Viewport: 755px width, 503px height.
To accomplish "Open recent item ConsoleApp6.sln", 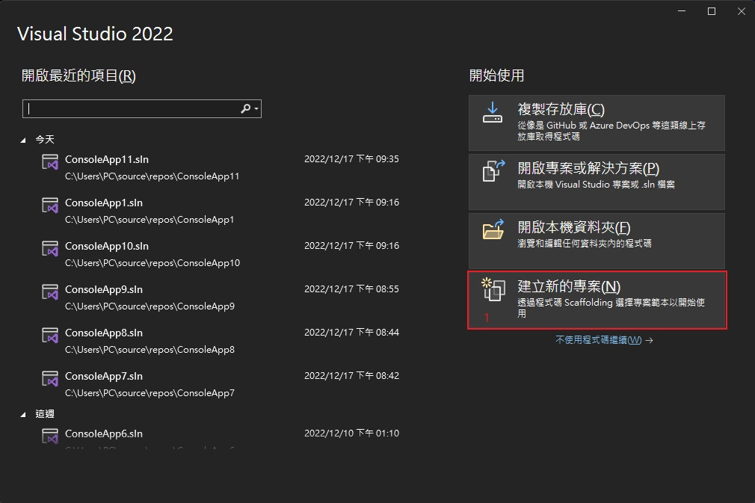I will click(x=220, y=437).
